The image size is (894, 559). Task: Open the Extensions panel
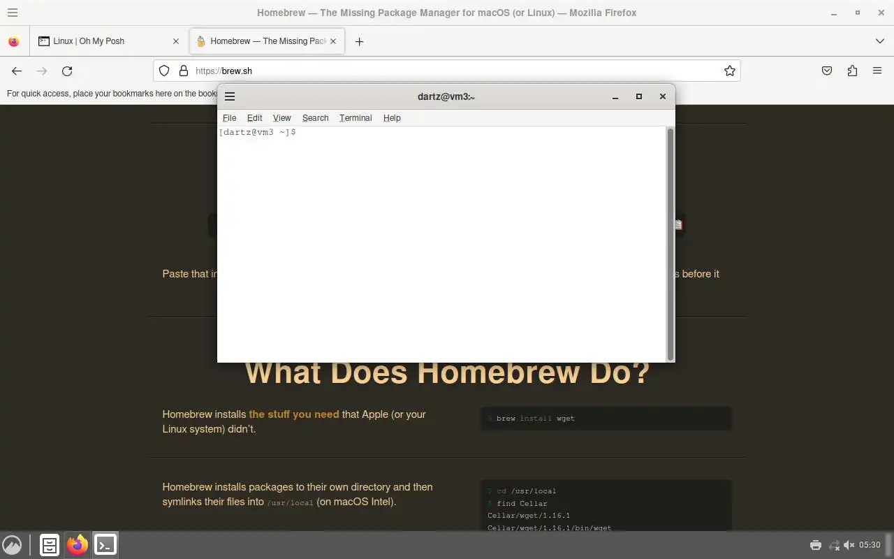coord(852,71)
